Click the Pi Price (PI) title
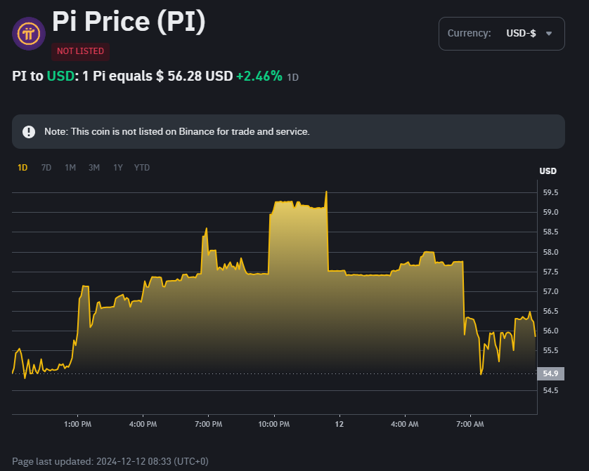 [x=129, y=21]
